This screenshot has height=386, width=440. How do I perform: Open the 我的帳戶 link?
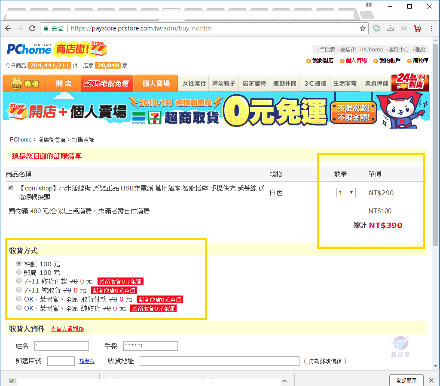pos(390,60)
